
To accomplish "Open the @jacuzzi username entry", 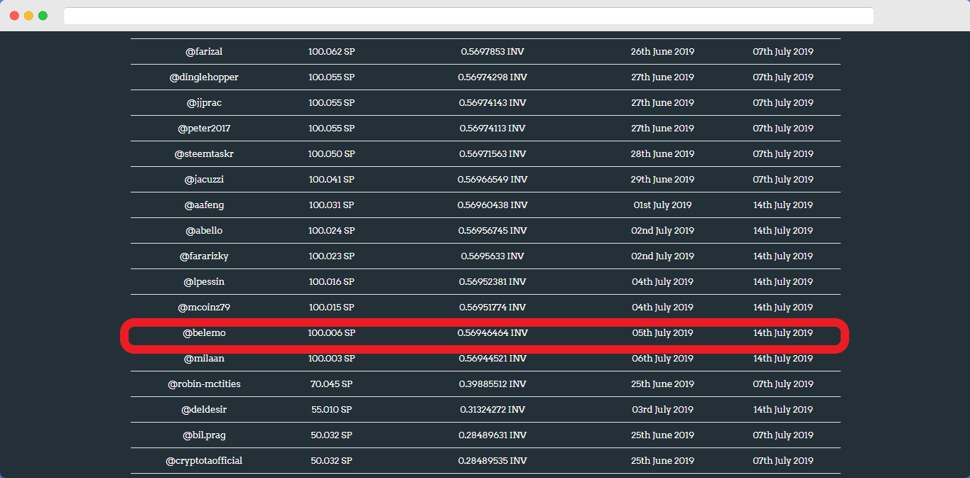I will 204,180.
